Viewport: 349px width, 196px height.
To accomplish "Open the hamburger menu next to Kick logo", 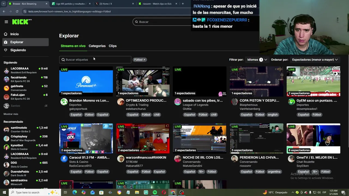I will (6, 22).
